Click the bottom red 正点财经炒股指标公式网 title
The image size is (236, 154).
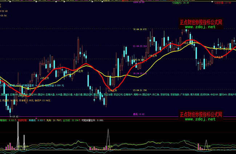coord(201,114)
